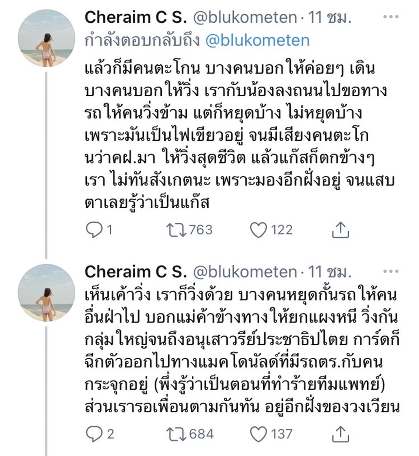This screenshot has height=456, width=419.
Task: Open Cheraim C S. profile from second tweet
Action: coord(136,272)
